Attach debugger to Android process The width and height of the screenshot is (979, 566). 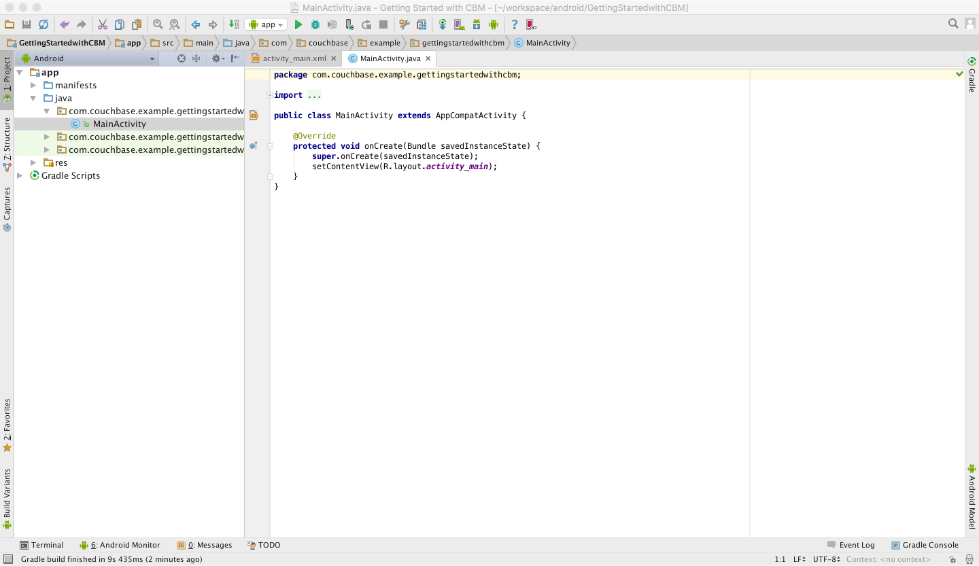[x=349, y=24]
